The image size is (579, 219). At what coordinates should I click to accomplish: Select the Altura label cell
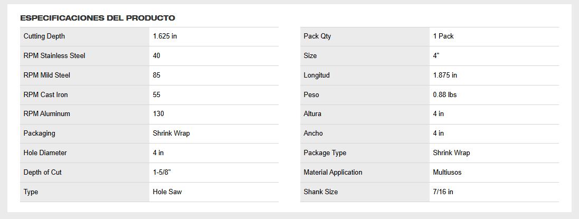[x=365, y=114]
